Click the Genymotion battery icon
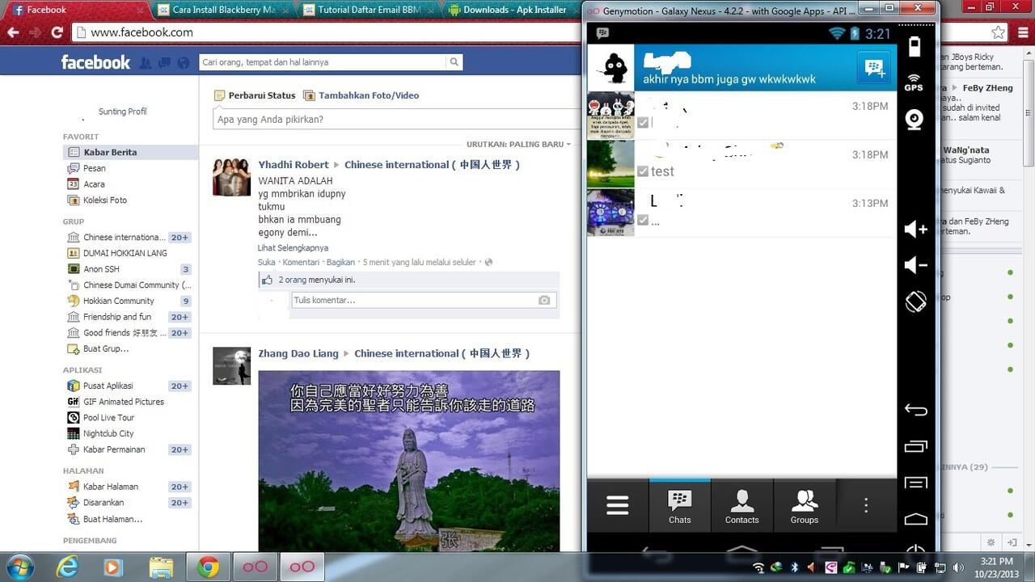This screenshot has width=1035, height=582. [915, 46]
